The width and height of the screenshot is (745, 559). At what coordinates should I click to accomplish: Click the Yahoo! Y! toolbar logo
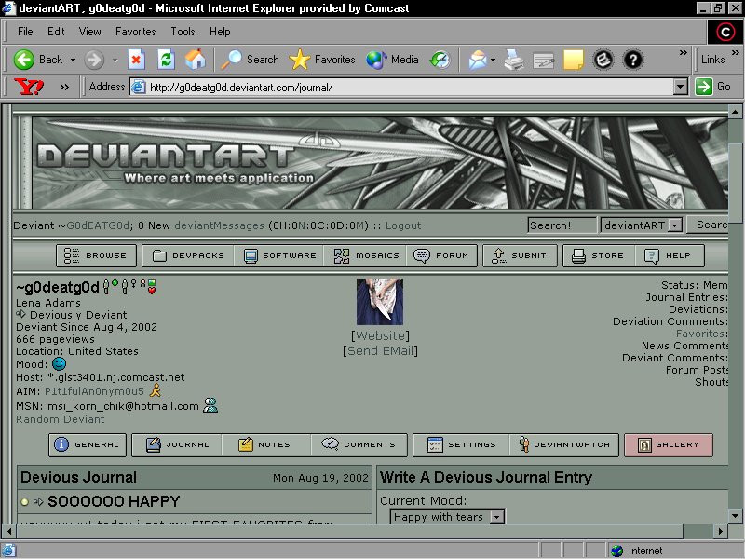[29, 87]
